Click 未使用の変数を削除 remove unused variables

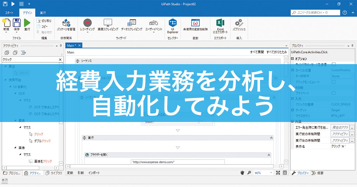(x=195, y=25)
